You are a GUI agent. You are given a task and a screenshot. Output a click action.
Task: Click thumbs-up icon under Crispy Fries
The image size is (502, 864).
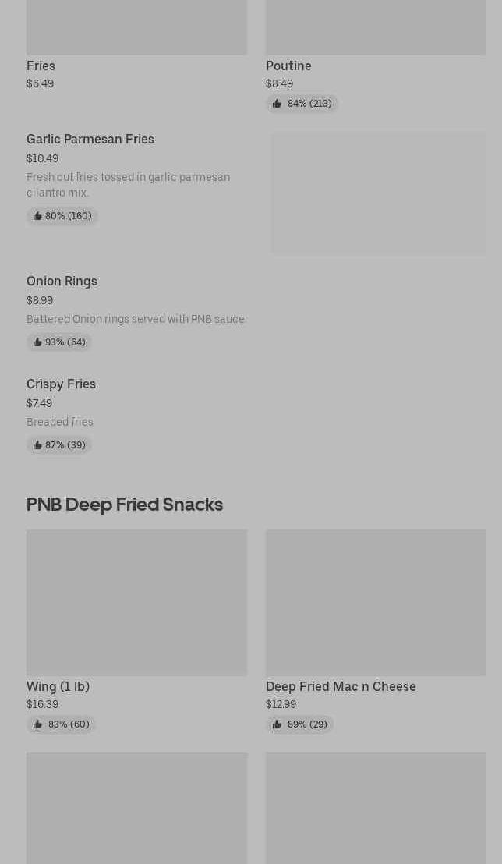37,445
